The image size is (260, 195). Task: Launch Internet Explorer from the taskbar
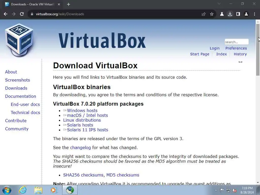coord(23,190)
